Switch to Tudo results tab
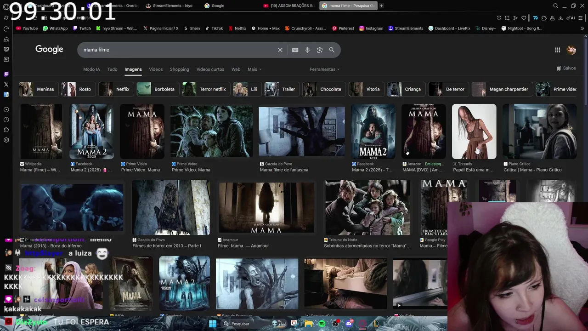This screenshot has width=588, height=331. (112, 69)
